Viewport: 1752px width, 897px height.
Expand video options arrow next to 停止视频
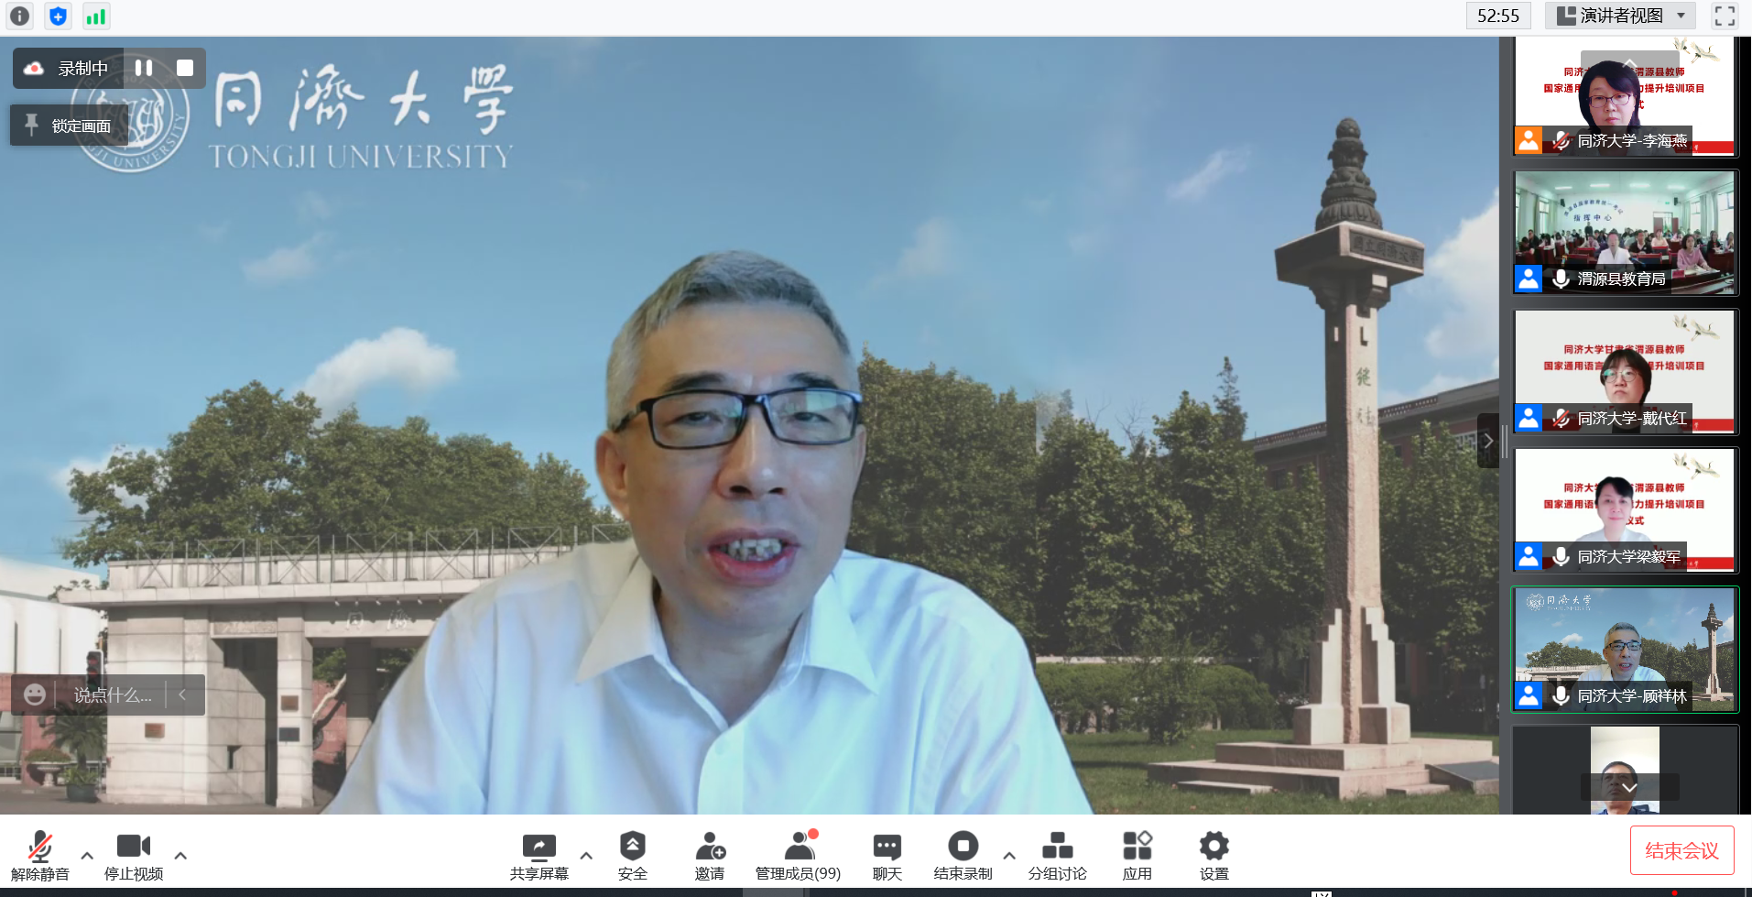click(x=180, y=856)
